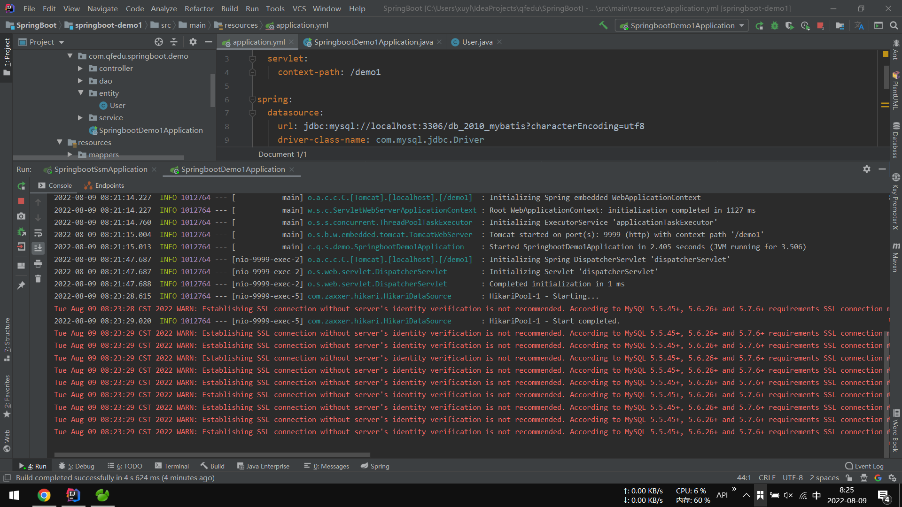Click the Collapse All icon in Project panel
This screenshot has width=902, height=507.
[x=174, y=42]
